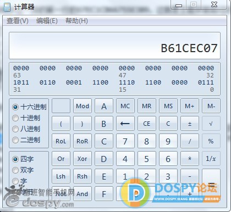The image size is (231, 212).
Task: Click the hex digit D button
Action: pos(104,159)
